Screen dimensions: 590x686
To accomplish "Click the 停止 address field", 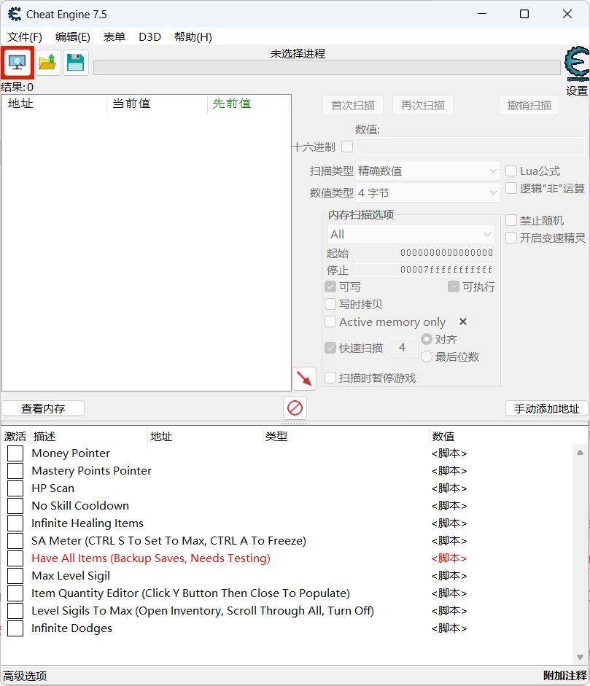I will tap(424, 270).
